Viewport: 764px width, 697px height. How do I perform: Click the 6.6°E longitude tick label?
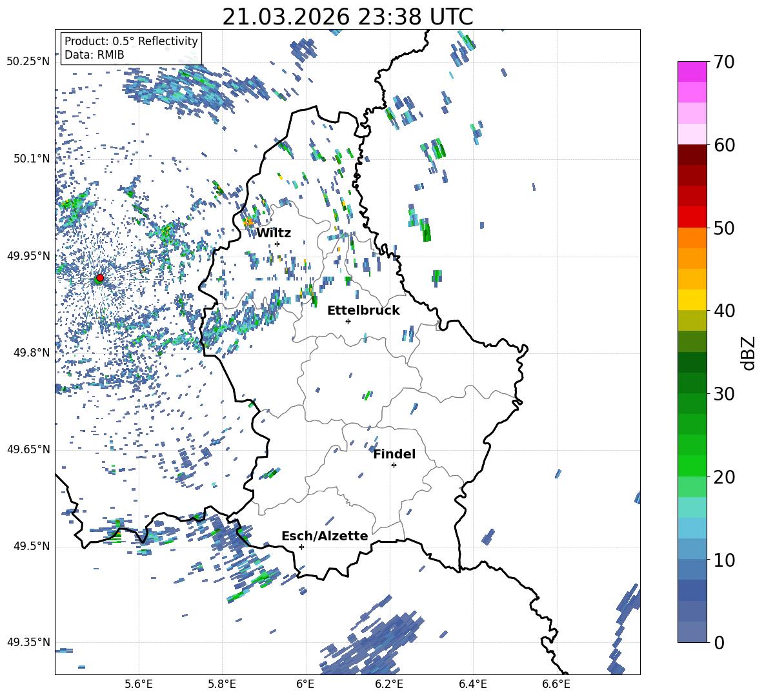tap(556, 683)
